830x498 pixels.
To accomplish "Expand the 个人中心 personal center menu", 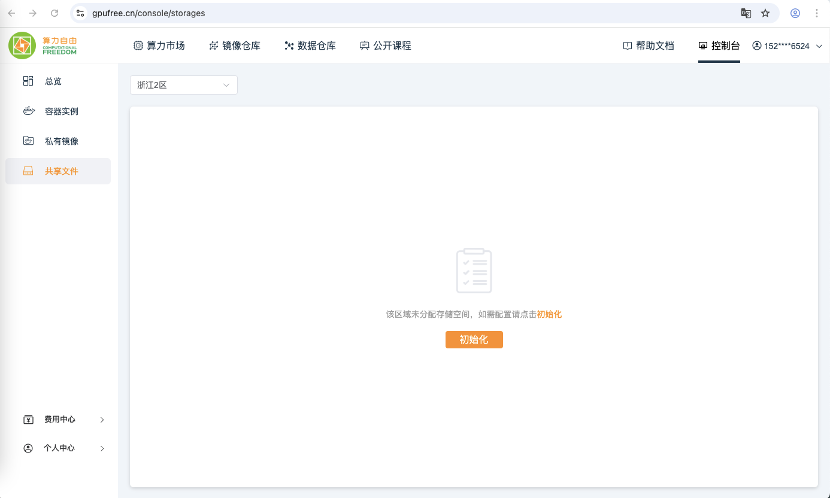I will coord(63,448).
